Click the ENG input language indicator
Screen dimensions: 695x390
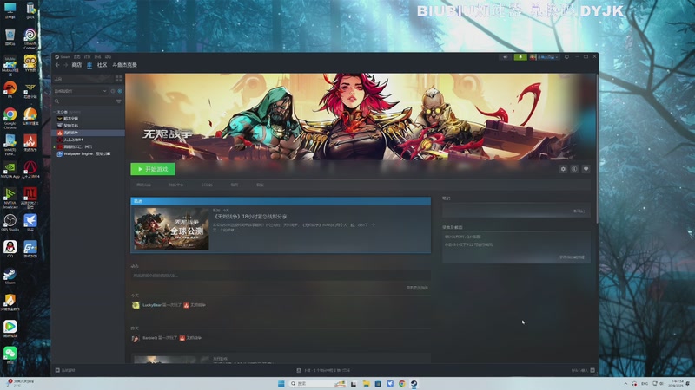click(645, 383)
